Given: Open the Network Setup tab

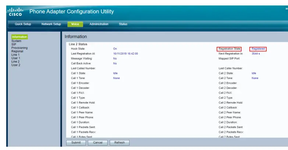Looking at the screenshot, I should point(51,24).
